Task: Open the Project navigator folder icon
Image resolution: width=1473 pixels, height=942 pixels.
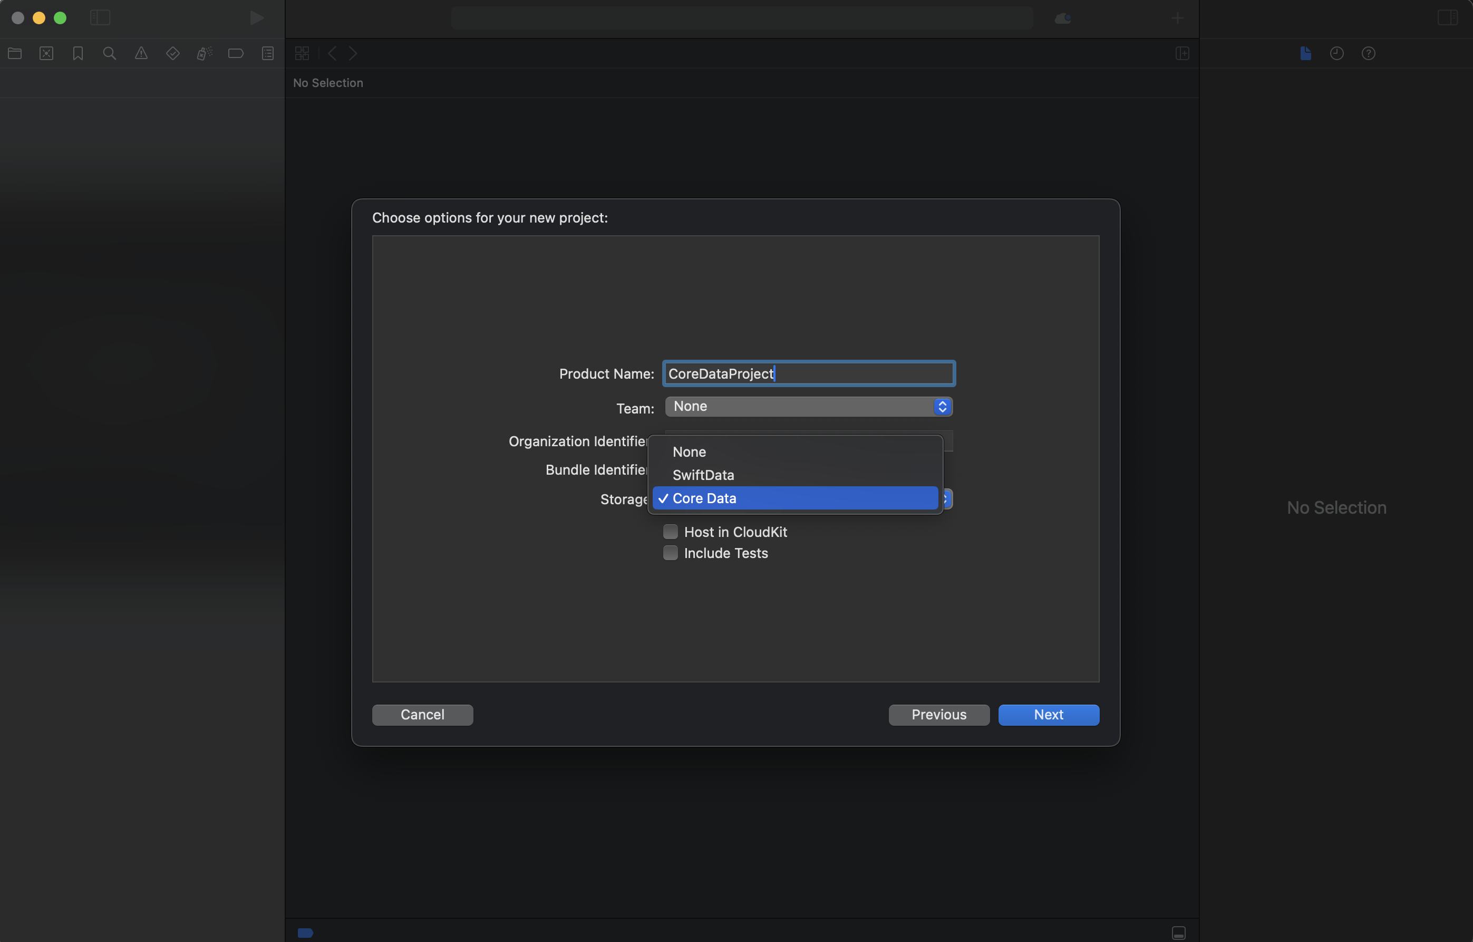Action: pos(15,53)
